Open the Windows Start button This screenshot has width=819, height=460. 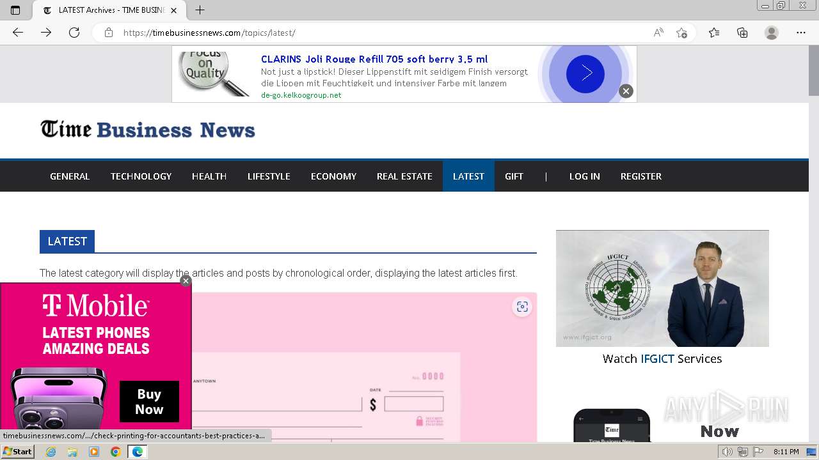tap(18, 452)
